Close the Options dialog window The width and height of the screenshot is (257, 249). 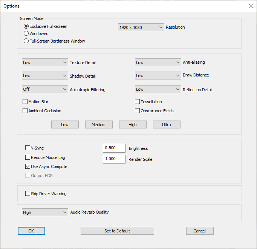(251, 6)
